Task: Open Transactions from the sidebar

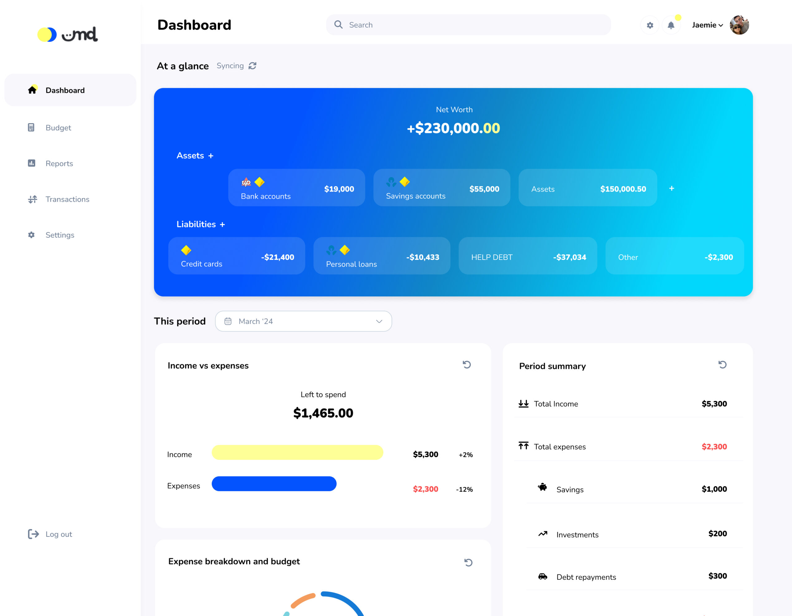Action: [67, 199]
